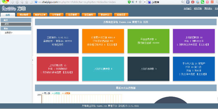The height and width of the screenshot is (109, 218).
Task: Click the 上线的活动数 3 text
Action: click(148, 69)
